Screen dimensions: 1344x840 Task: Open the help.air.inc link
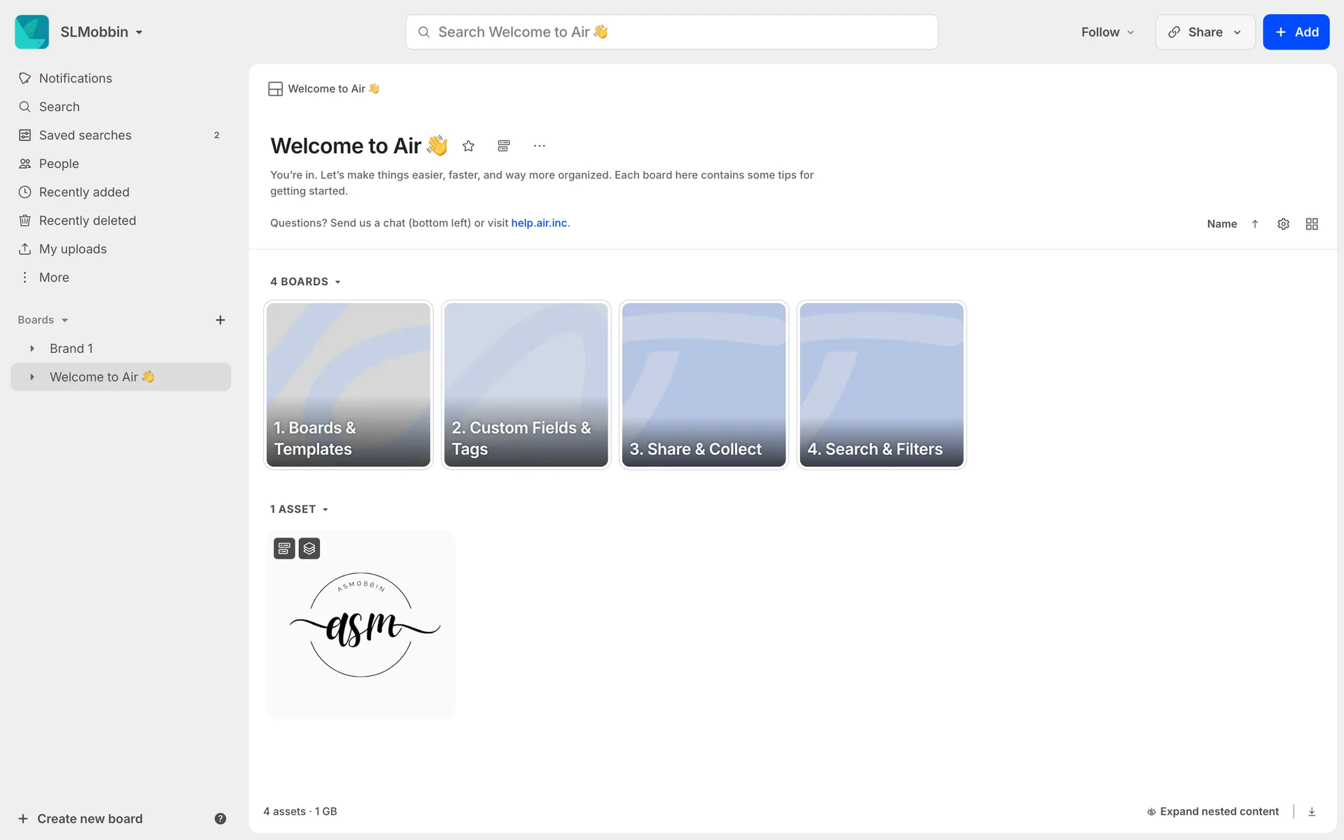[539, 223]
